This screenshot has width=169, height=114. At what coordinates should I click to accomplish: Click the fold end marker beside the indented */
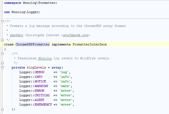click(3, 63)
